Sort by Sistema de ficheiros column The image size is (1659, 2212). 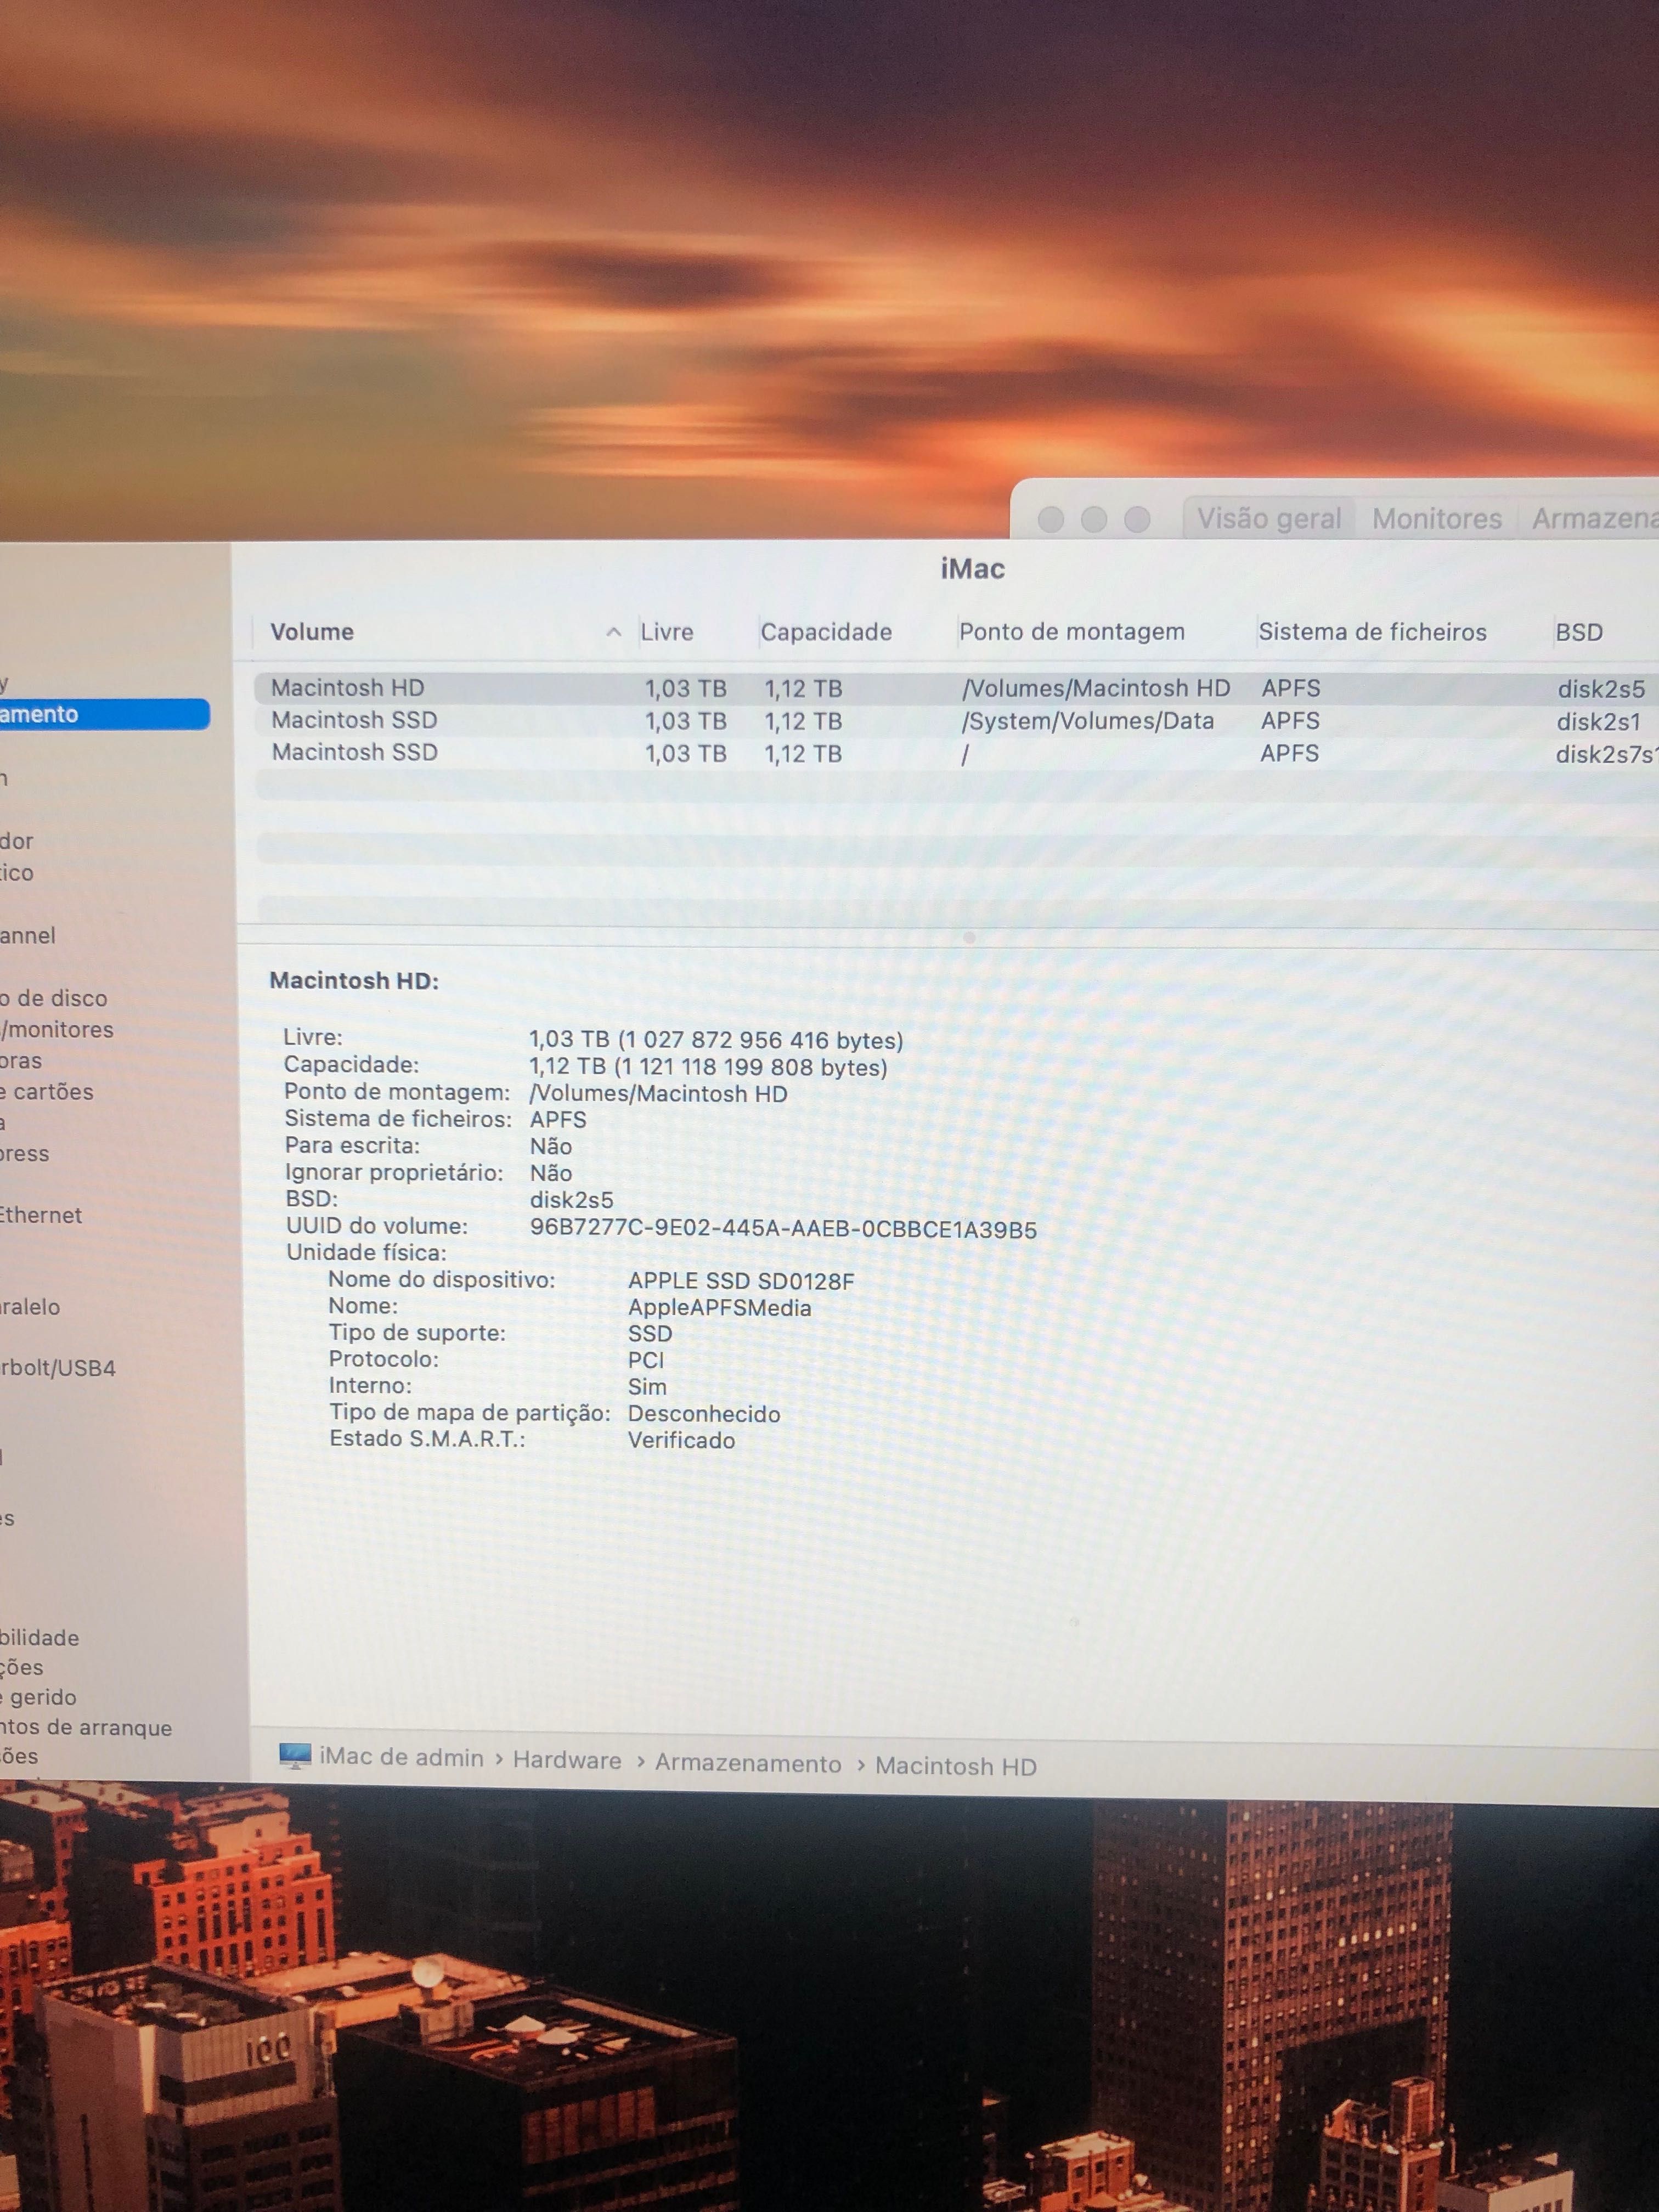click(x=1372, y=632)
